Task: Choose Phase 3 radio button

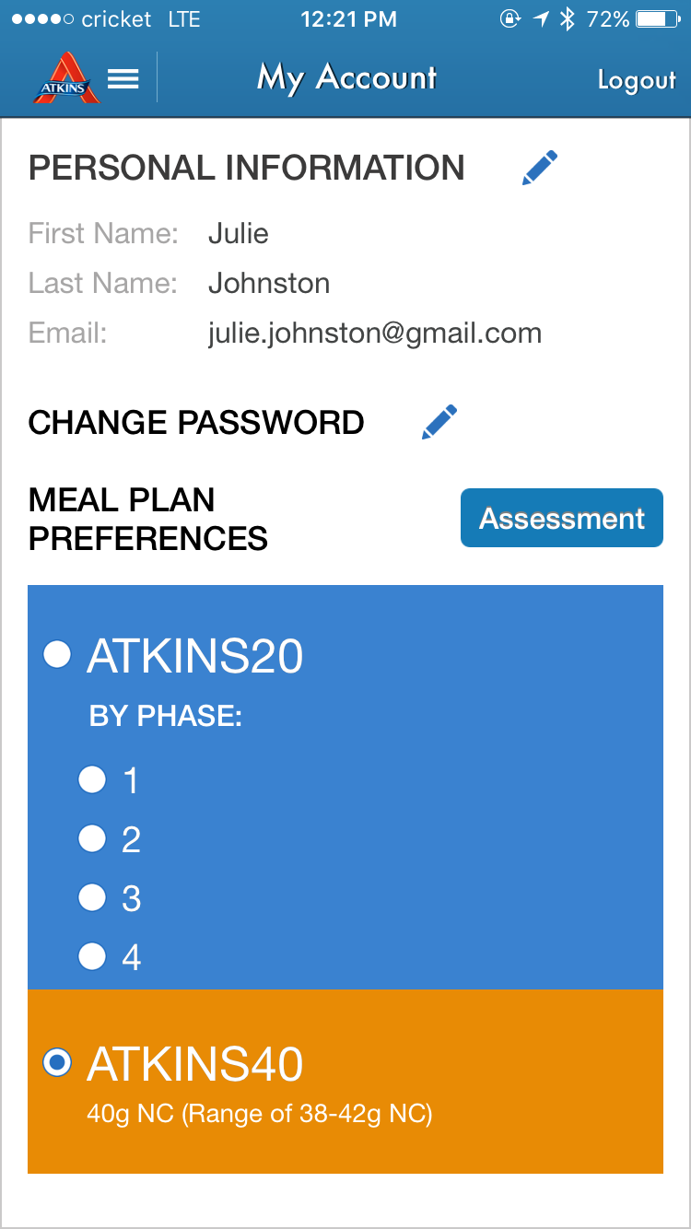Action: 92,897
